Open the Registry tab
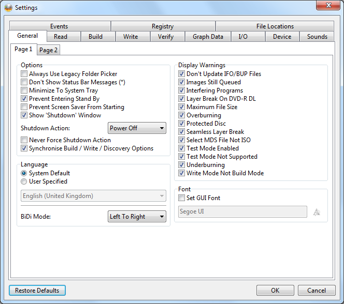 pos(163,26)
